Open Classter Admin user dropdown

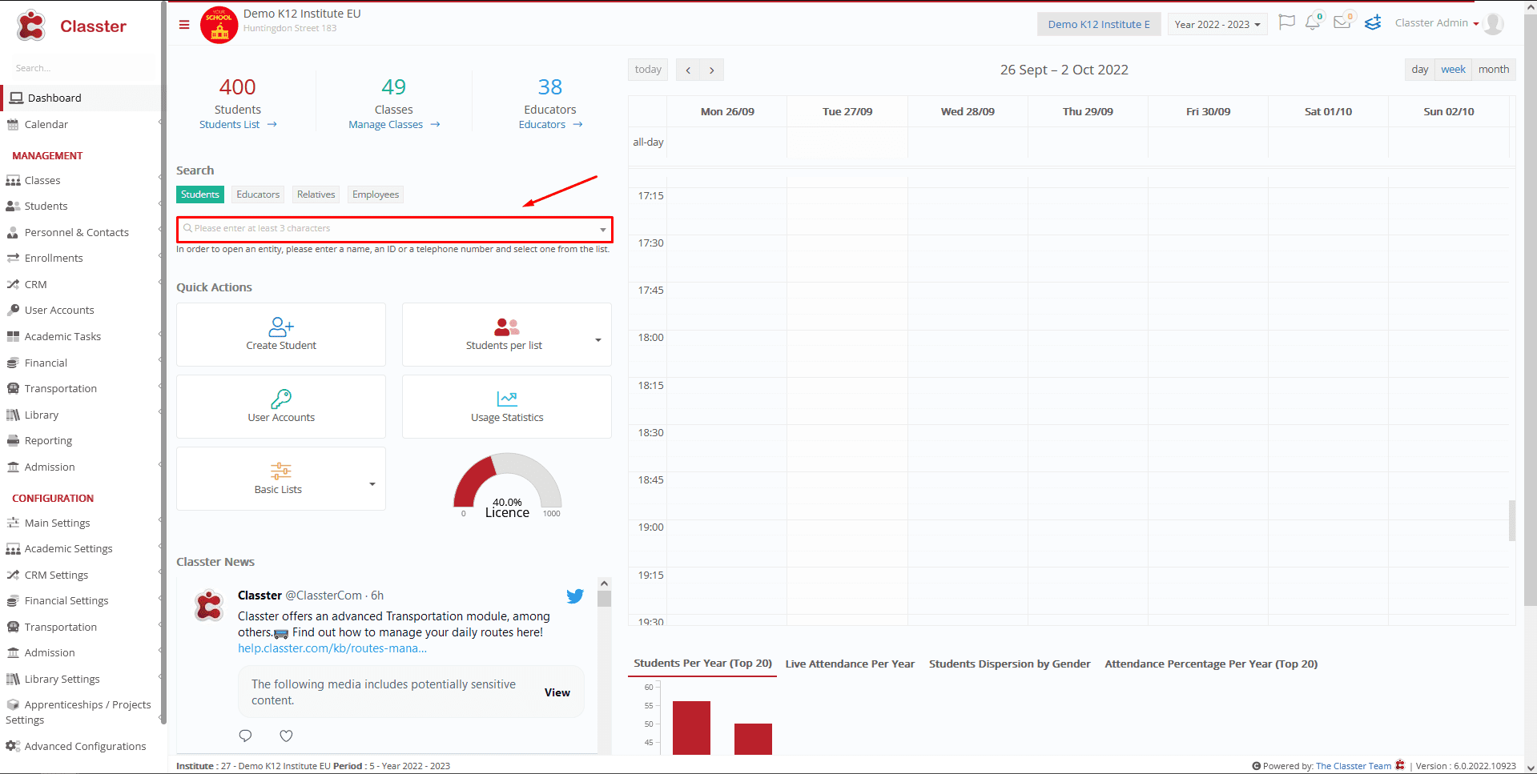point(1437,23)
